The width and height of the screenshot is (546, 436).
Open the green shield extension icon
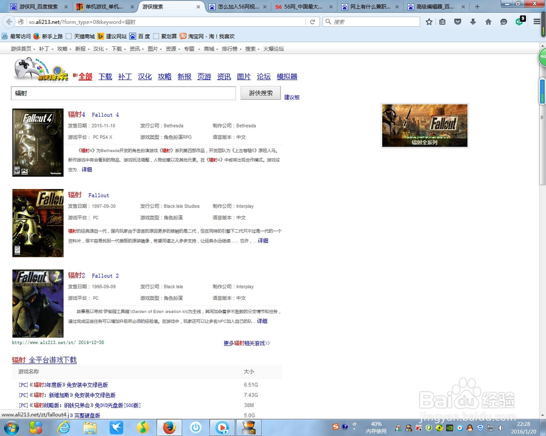pos(520,22)
